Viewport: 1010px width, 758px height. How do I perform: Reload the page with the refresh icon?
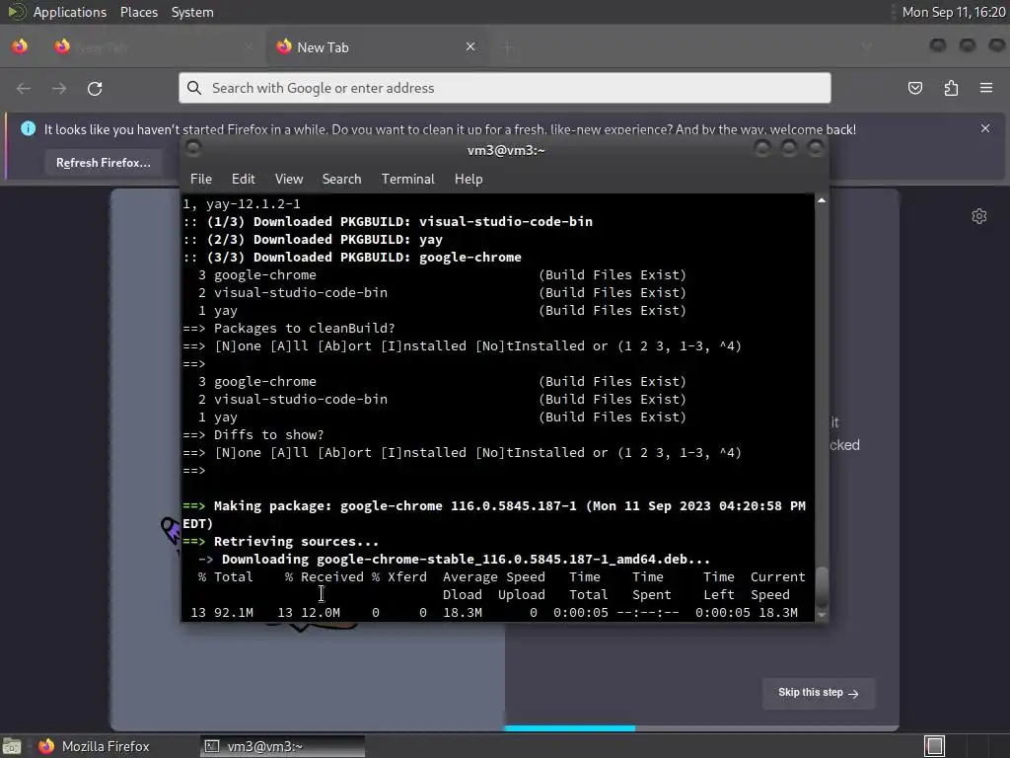tap(95, 88)
